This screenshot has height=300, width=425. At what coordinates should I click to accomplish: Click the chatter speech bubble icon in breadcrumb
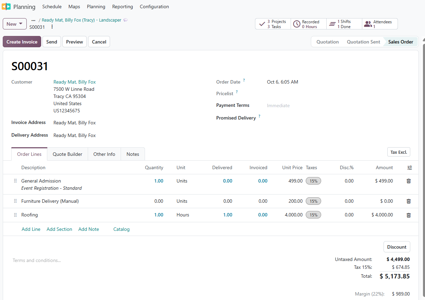(126, 20)
